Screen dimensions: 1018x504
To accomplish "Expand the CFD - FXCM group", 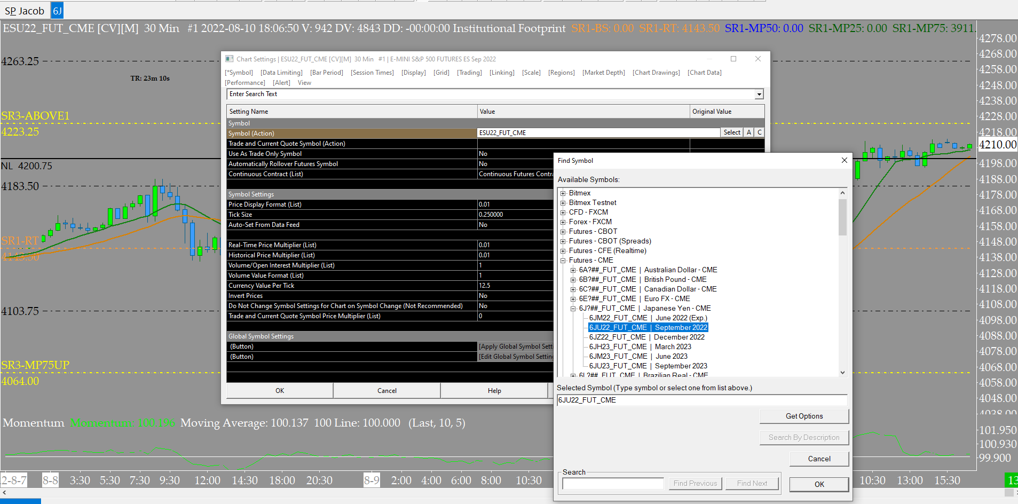I will point(563,212).
